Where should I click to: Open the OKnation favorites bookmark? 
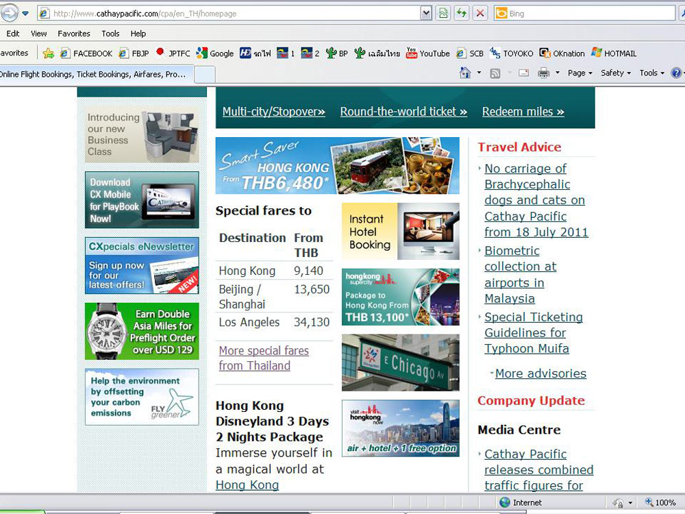click(562, 53)
